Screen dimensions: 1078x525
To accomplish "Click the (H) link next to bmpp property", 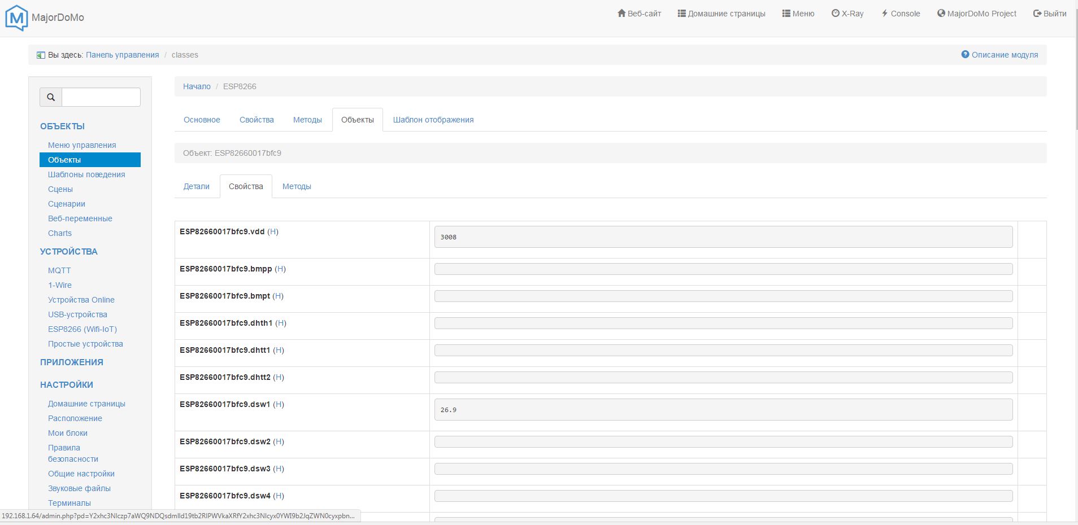I will coord(280,269).
